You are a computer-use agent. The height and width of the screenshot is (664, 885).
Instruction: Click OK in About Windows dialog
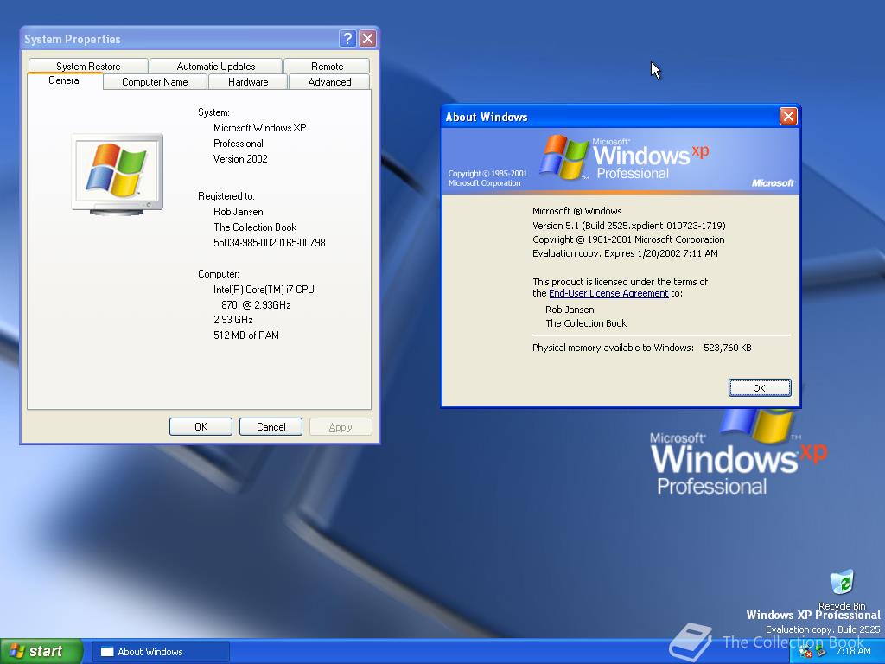pyautogui.click(x=759, y=388)
